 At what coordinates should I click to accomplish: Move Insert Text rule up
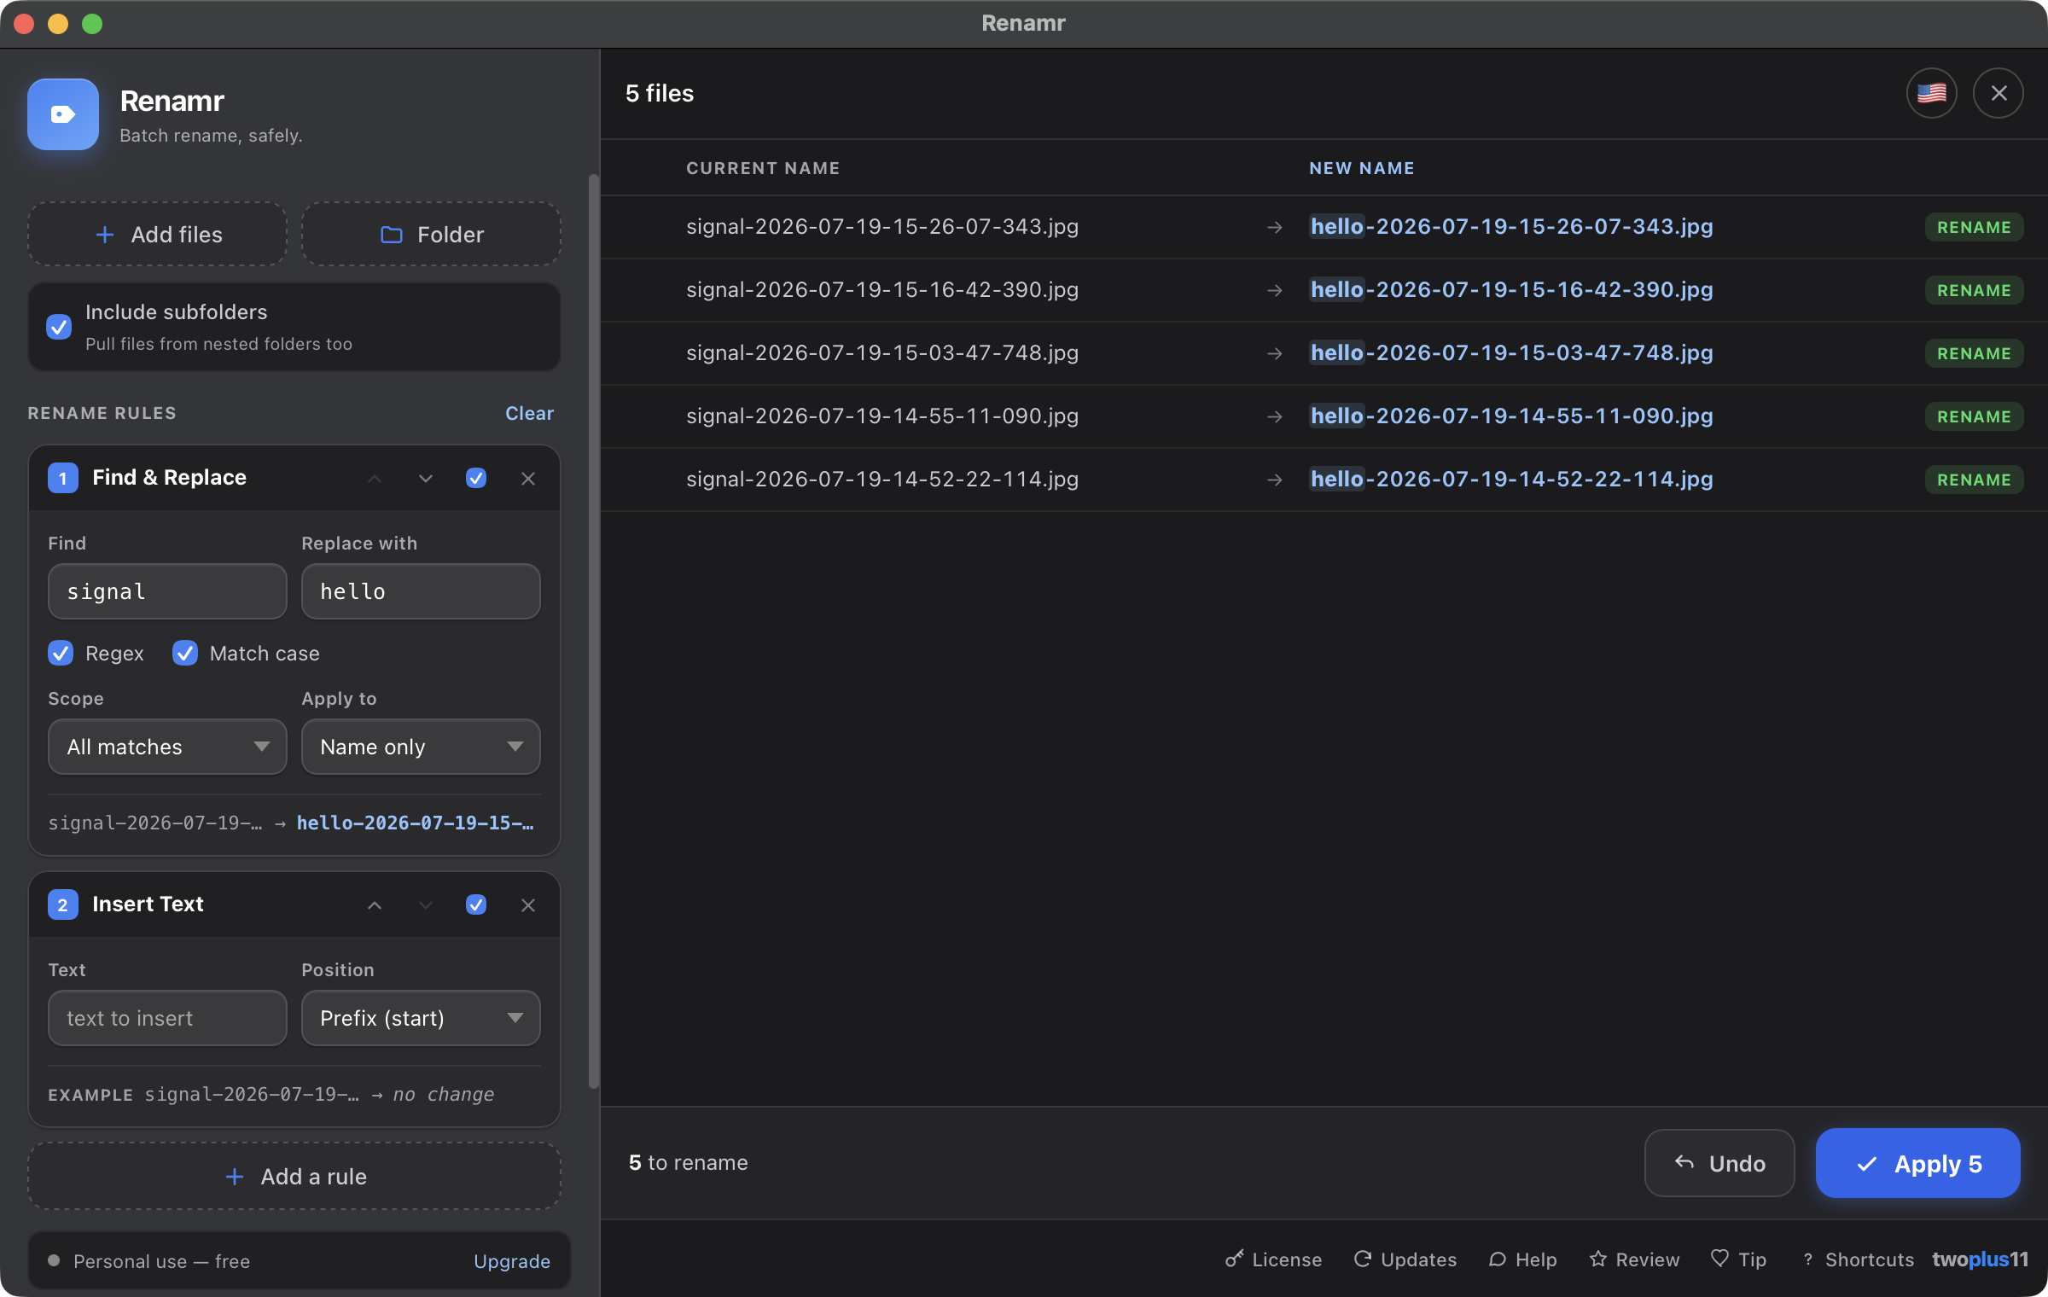pos(375,905)
